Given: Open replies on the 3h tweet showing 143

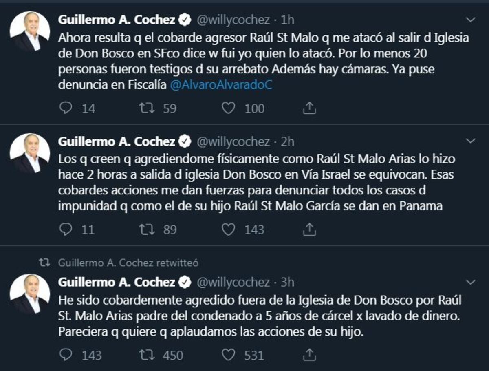Looking at the screenshot, I should [65, 356].
